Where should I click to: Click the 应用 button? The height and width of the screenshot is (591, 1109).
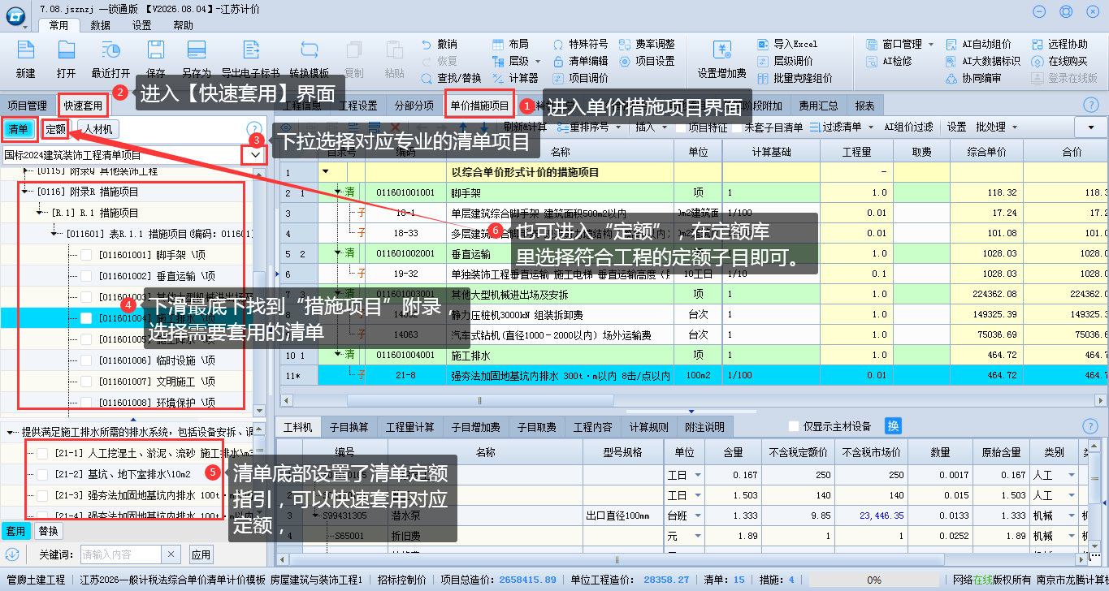click(x=201, y=554)
